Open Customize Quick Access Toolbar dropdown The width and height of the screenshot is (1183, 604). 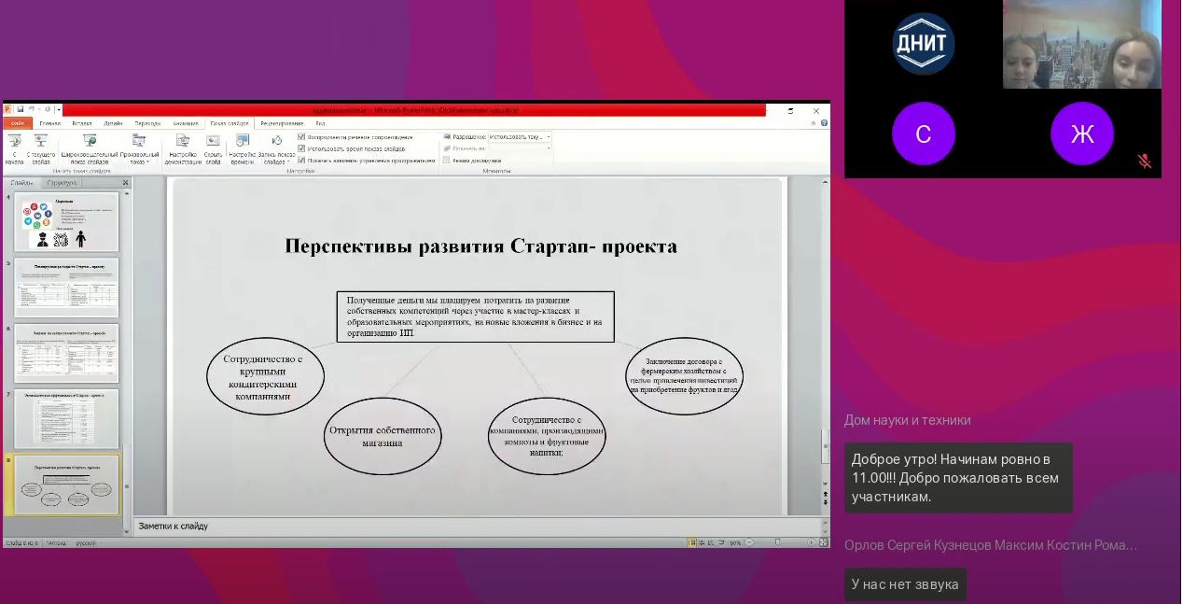tap(59, 109)
